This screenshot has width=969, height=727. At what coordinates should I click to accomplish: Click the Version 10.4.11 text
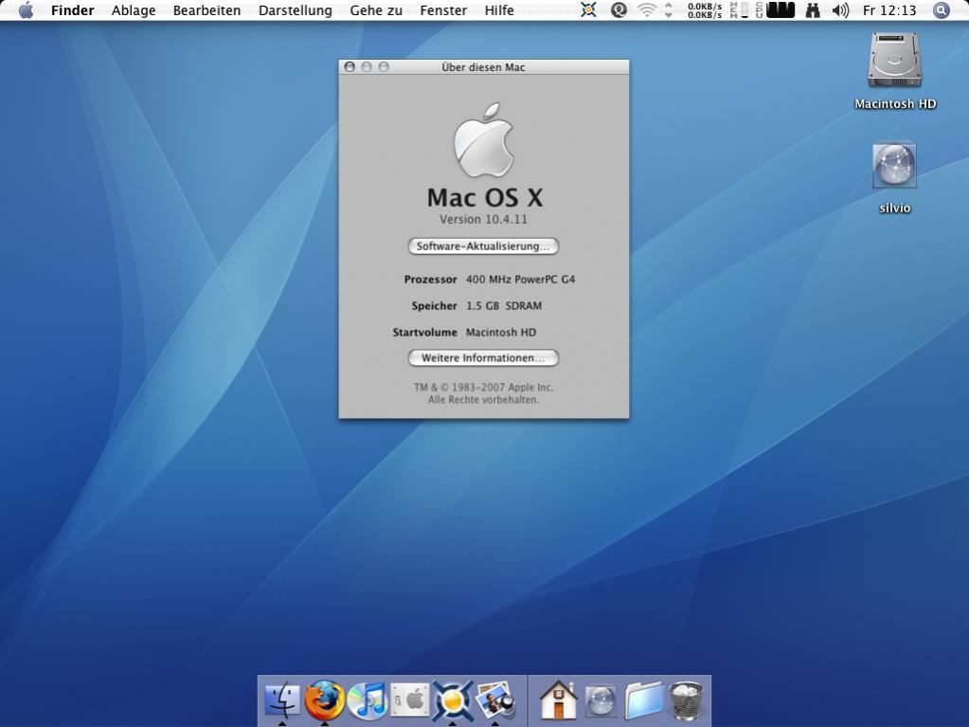point(483,219)
